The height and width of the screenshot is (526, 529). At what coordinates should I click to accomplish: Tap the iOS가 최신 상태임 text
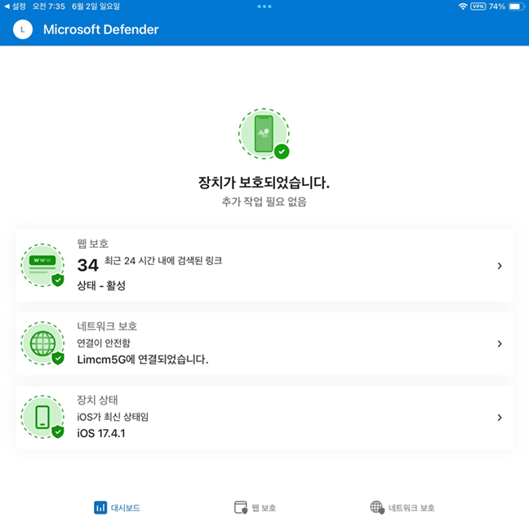pyautogui.click(x=113, y=417)
